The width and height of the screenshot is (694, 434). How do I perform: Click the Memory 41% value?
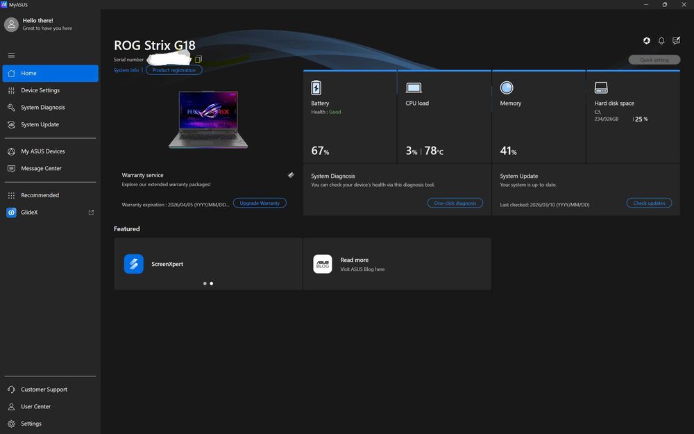pos(508,151)
